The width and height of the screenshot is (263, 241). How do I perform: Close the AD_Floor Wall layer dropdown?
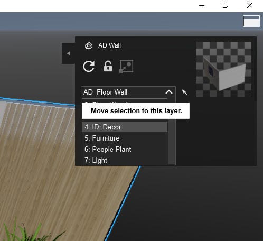[169, 92]
